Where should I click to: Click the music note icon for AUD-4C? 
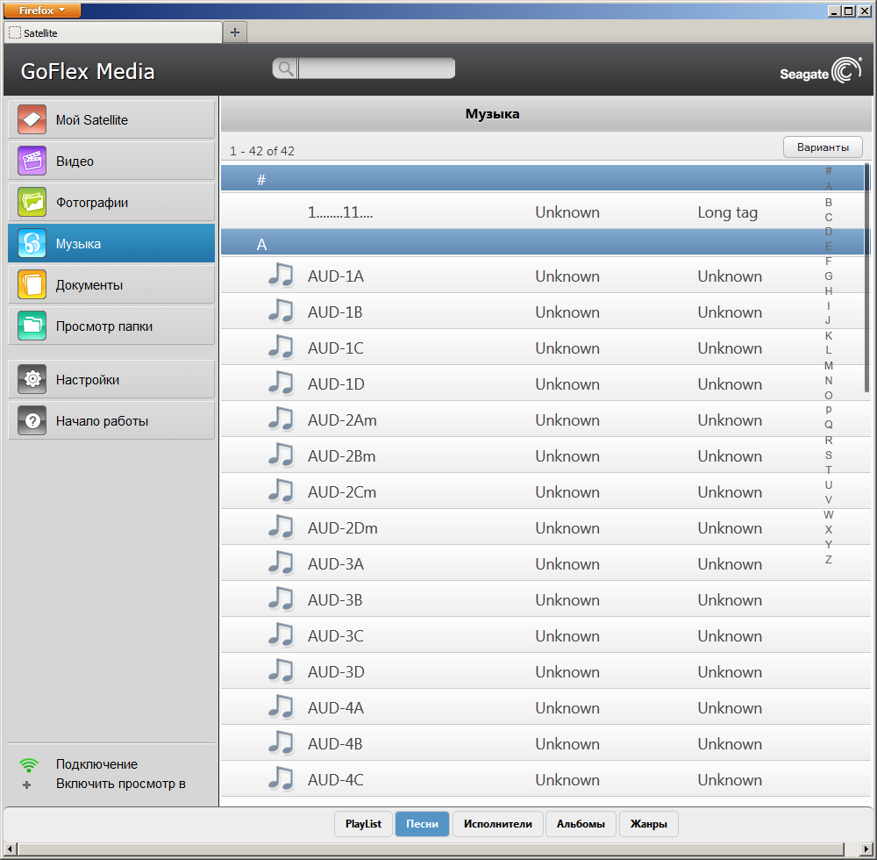(281, 779)
